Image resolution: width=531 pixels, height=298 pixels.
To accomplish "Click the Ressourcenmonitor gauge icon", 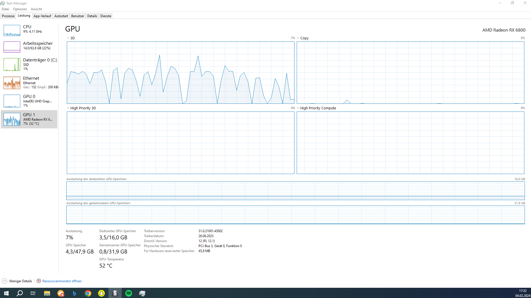I will point(39,281).
